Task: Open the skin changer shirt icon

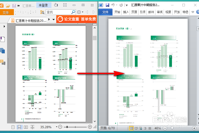Action: [56, 5]
